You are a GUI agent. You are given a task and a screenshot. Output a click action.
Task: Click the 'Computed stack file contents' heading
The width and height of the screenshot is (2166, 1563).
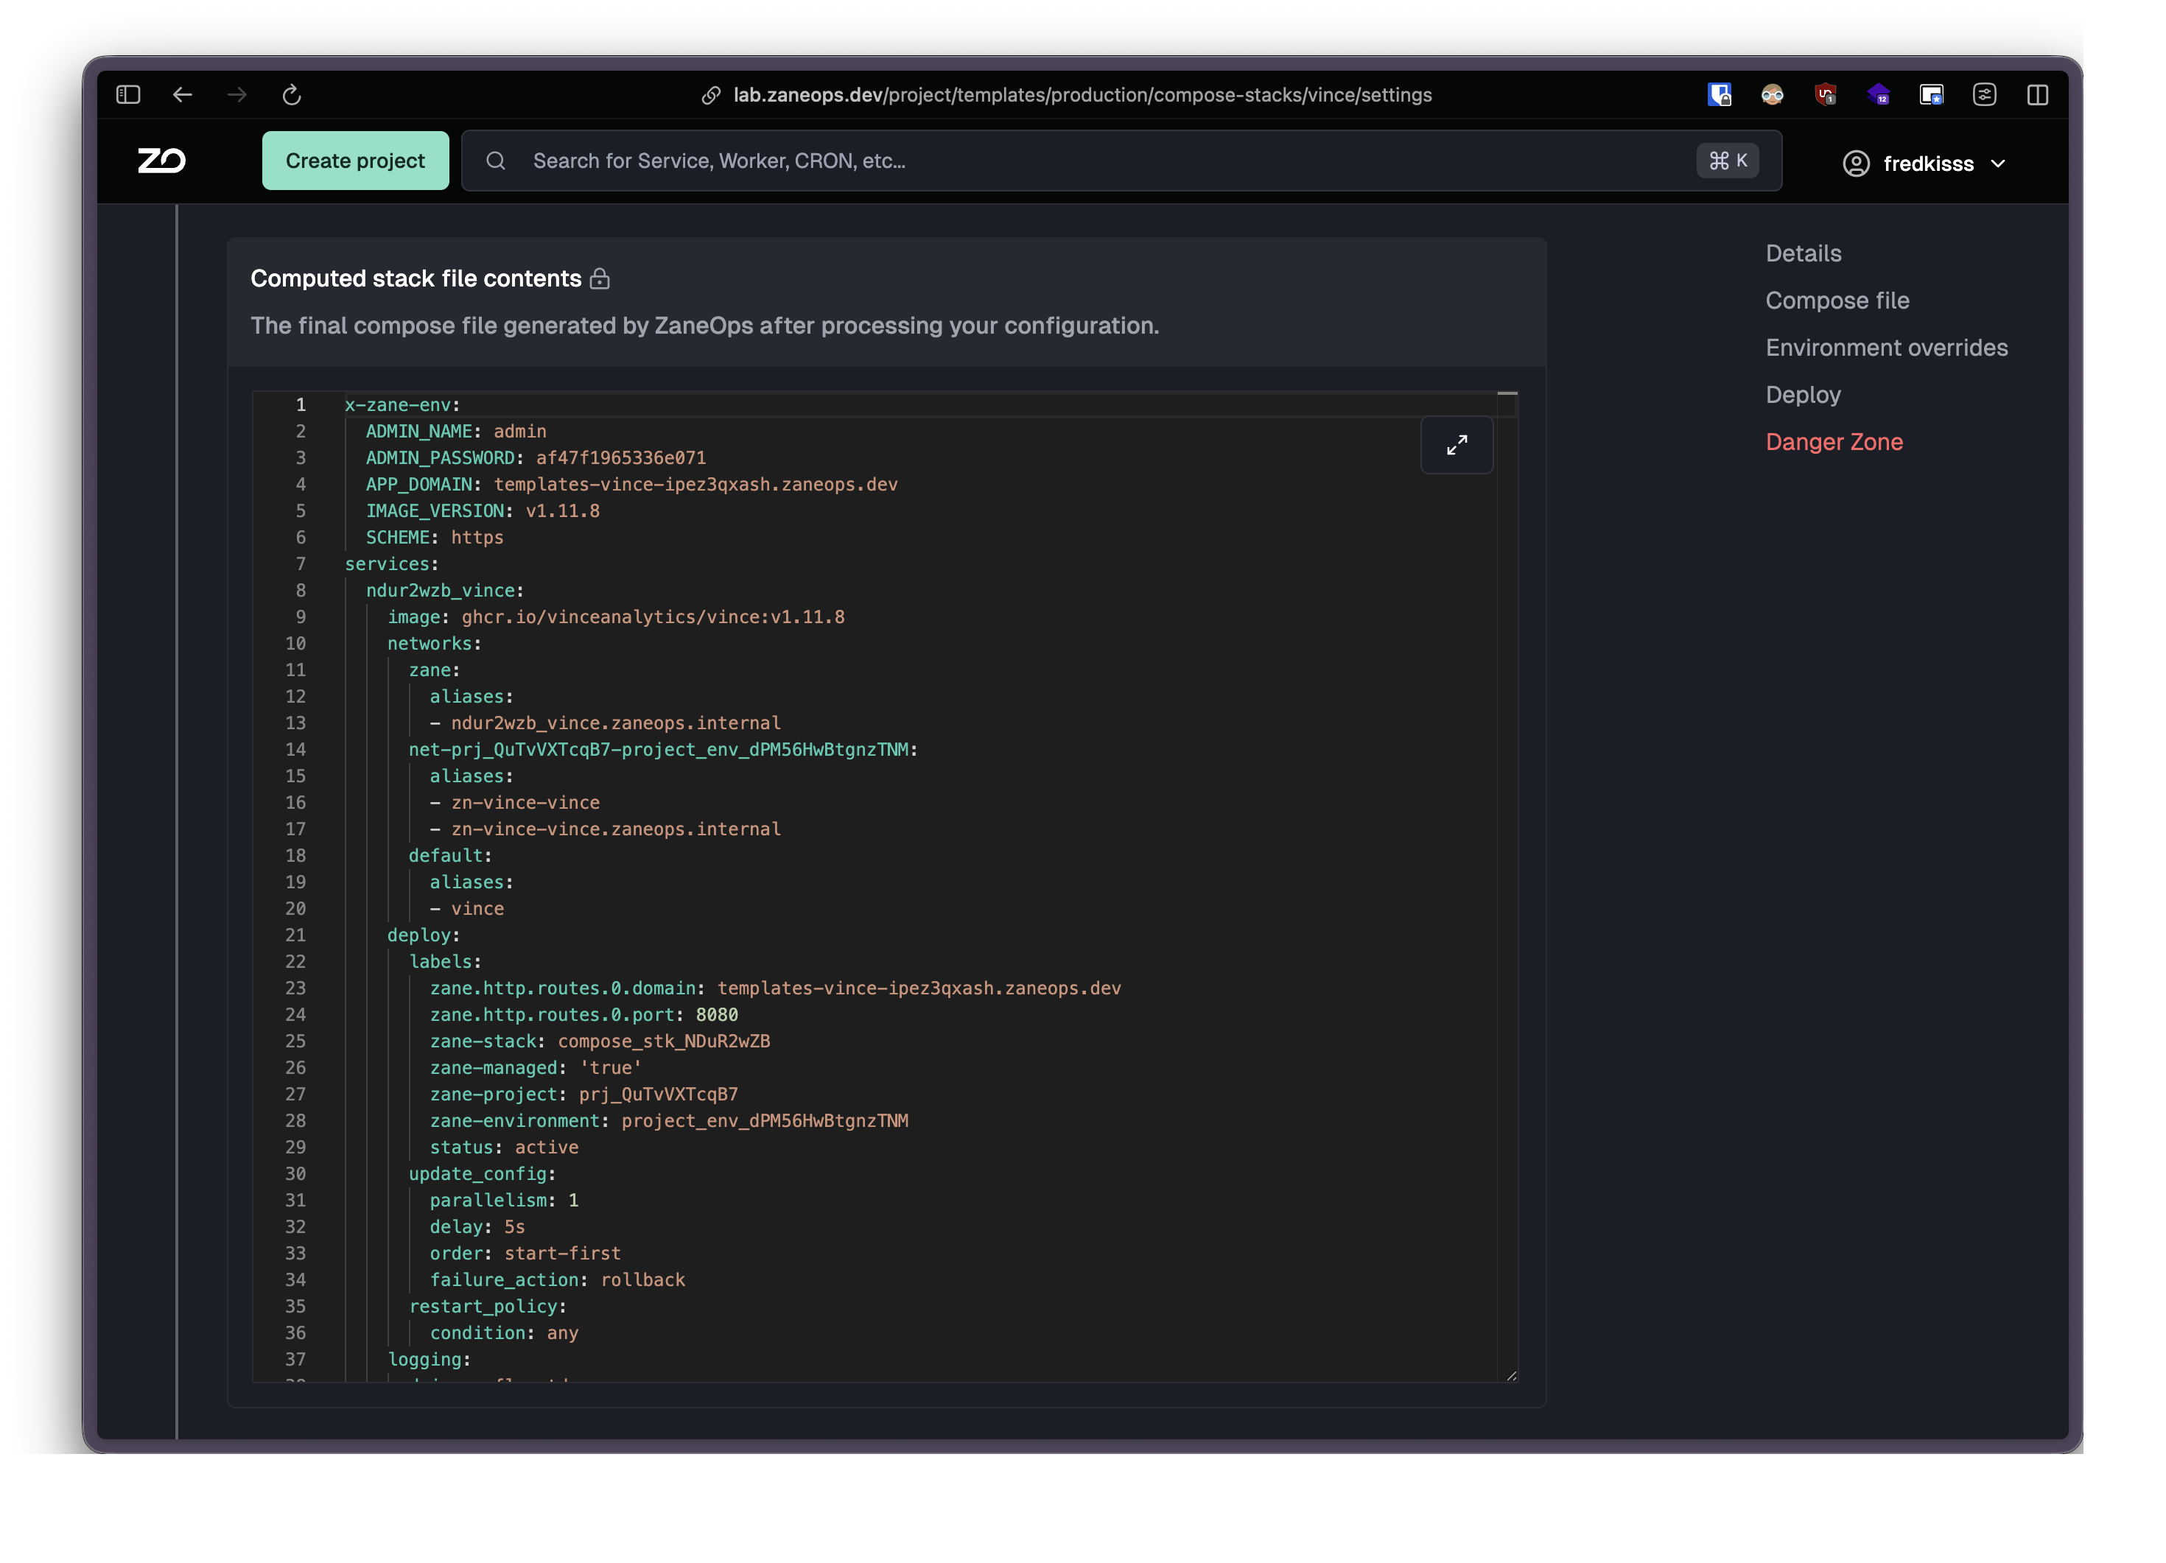click(416, 279)
